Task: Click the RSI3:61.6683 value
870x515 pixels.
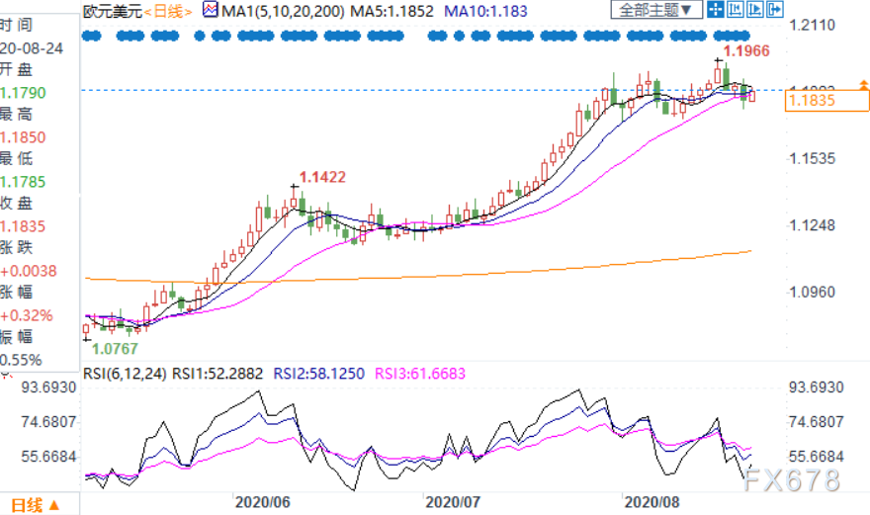Action: point(420,374)
